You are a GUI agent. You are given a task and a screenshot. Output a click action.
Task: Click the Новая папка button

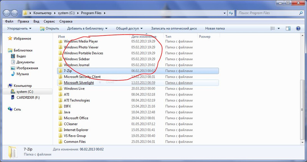click(x=215, y=28)
